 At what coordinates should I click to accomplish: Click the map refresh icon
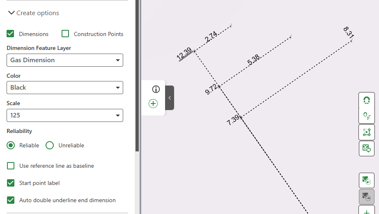[367, 148]
